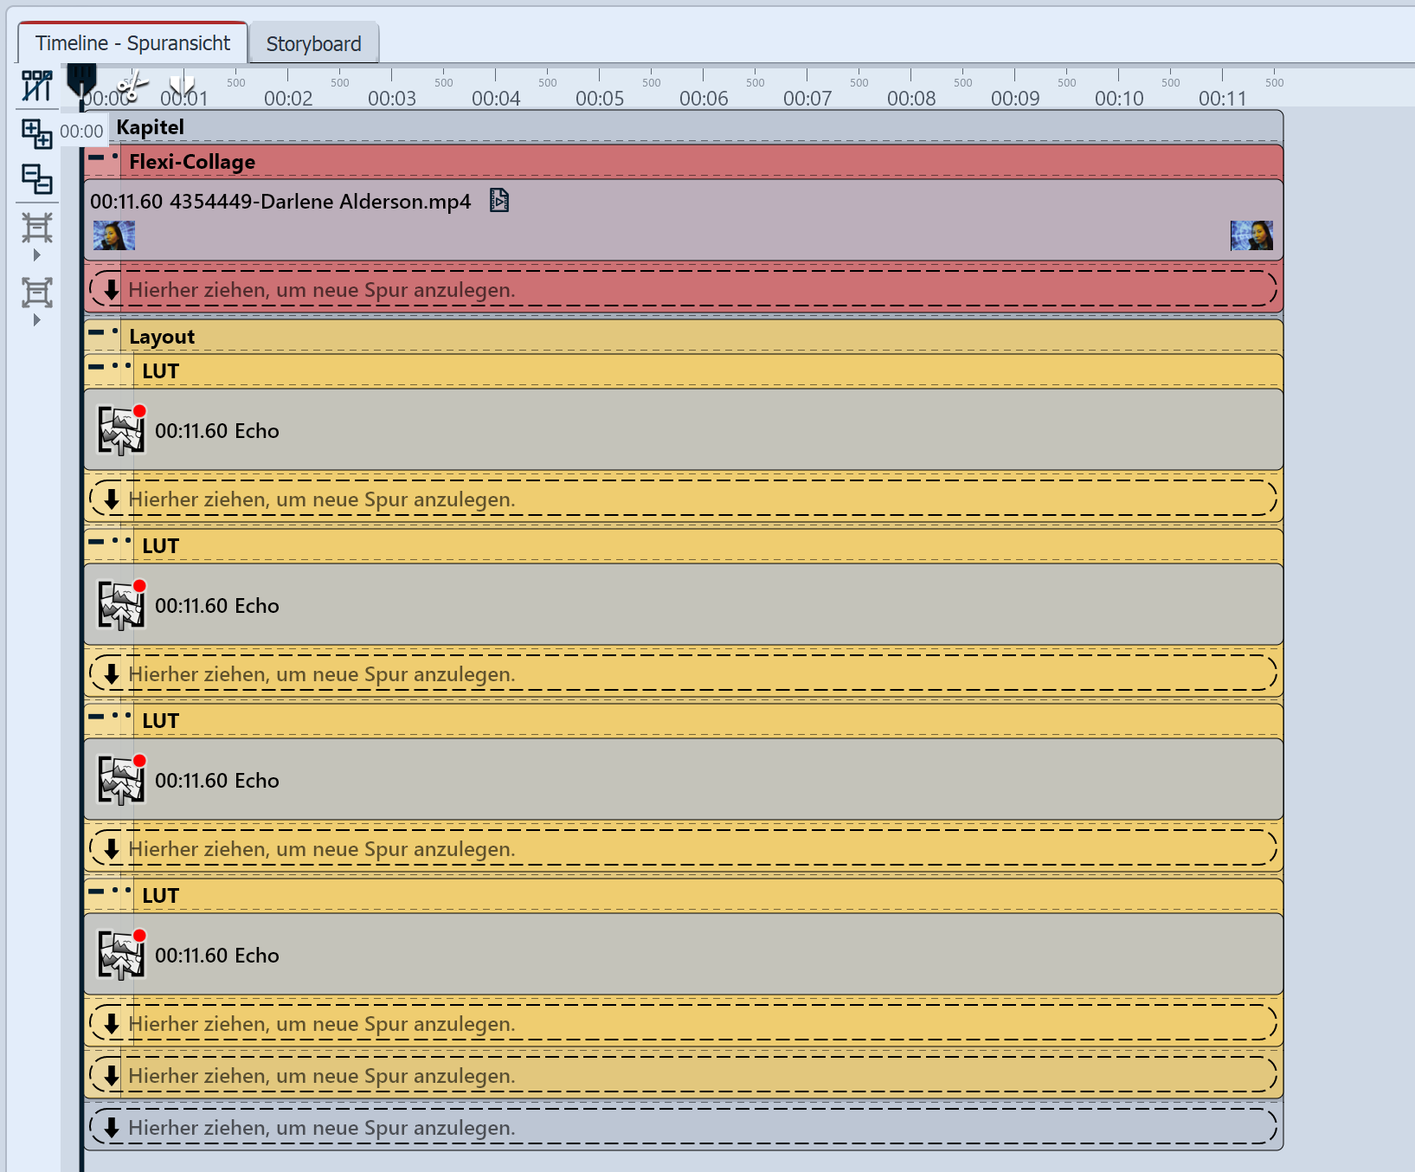Collapse the third LUT track
Image resolution: width=1415 pixels, height=1172 pixels.
96,717
